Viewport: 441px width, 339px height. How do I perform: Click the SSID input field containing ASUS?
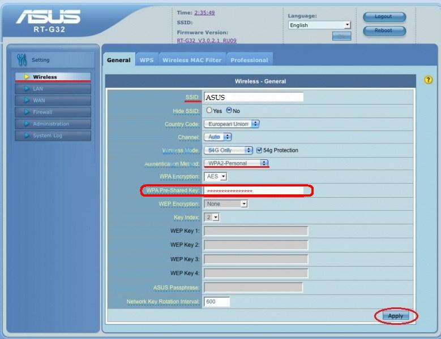click(254, 97)
